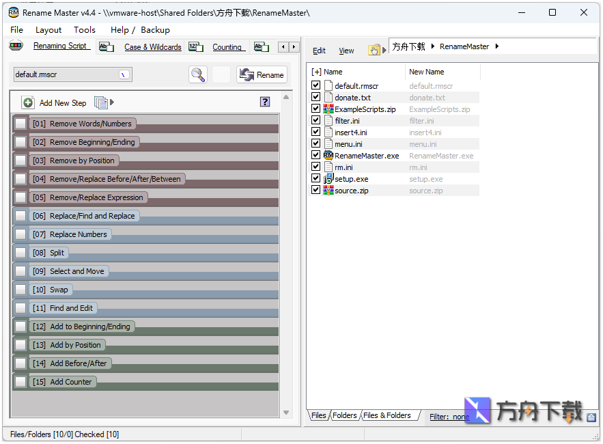Viewport: 603px width, 444px height.
Task: Click the default.rmscr file icon
Action: [328, 85]
